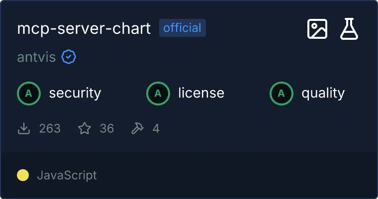Screen dimensions: 378x199
Task: Click the license label text
Action: (201, 93)
